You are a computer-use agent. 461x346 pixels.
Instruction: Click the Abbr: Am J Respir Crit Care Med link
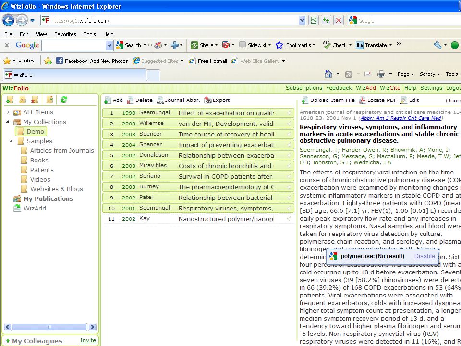click(x=400, y=118)
